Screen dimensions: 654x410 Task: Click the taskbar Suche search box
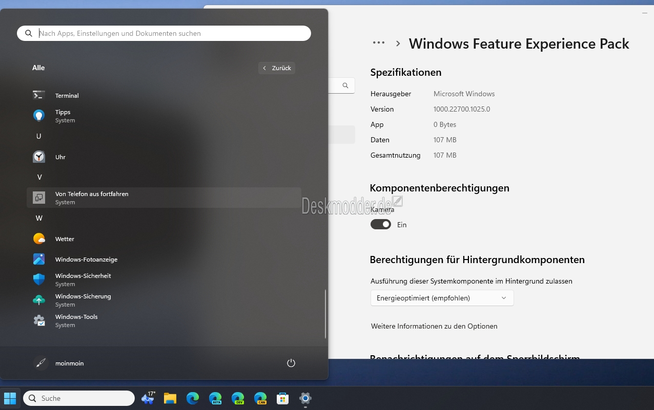[79, 398]
